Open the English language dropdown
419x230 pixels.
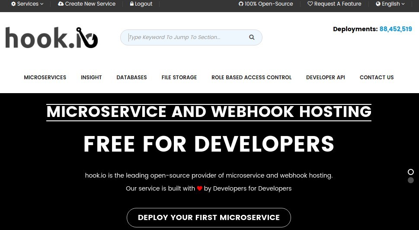click(x=391, y=4)
